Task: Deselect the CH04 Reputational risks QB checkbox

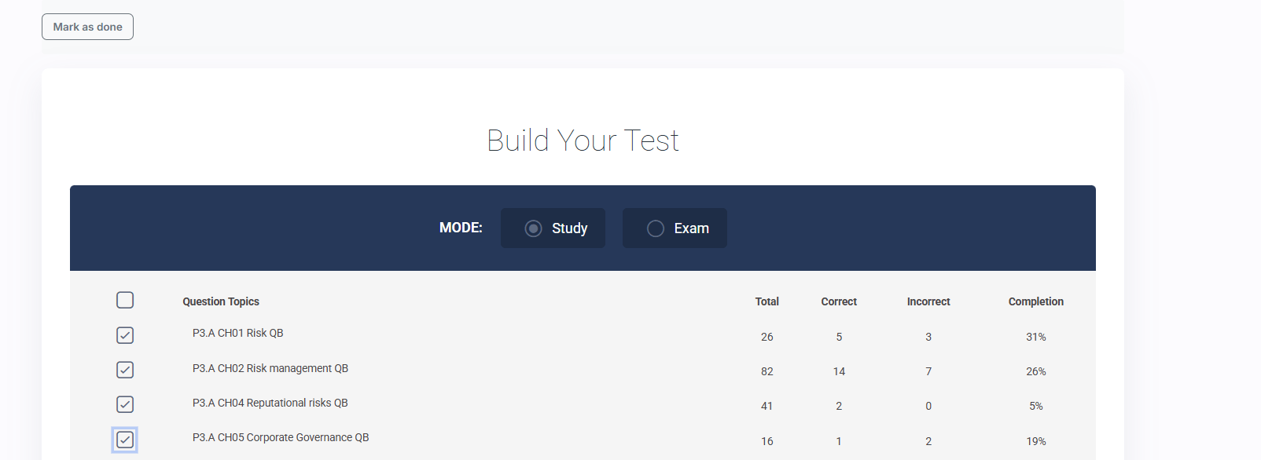Action: (x=125, y=404)
